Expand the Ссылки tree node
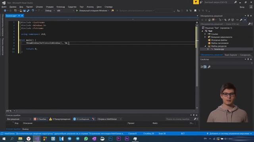 pos(205,34)
